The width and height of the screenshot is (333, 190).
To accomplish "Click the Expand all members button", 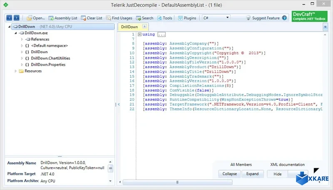I will pyautogui.click(x=253, y=174).
